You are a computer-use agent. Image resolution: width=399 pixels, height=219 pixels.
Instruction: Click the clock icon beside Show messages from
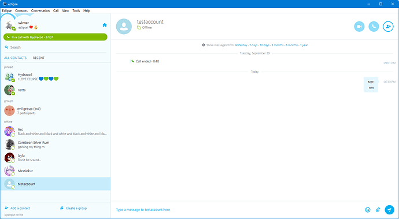pos(204,45)
